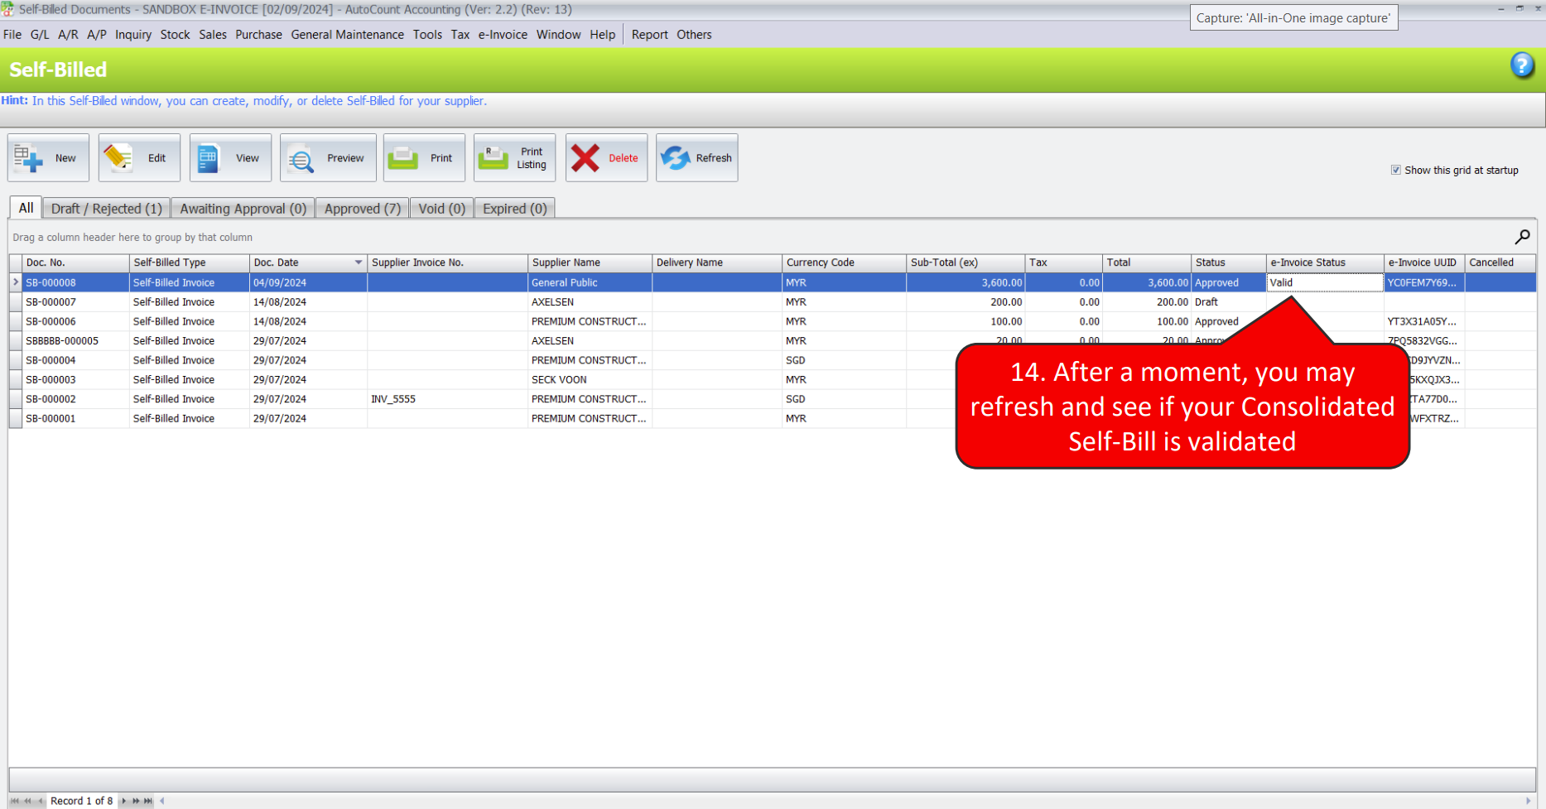Open the grid search magnifier

pos(1522,238)
